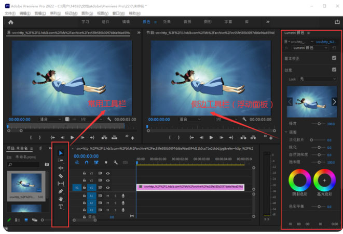The image size is (343, 234).
Task: Reset the Lumetri effect with undo arrow
Action: point(334,48)
